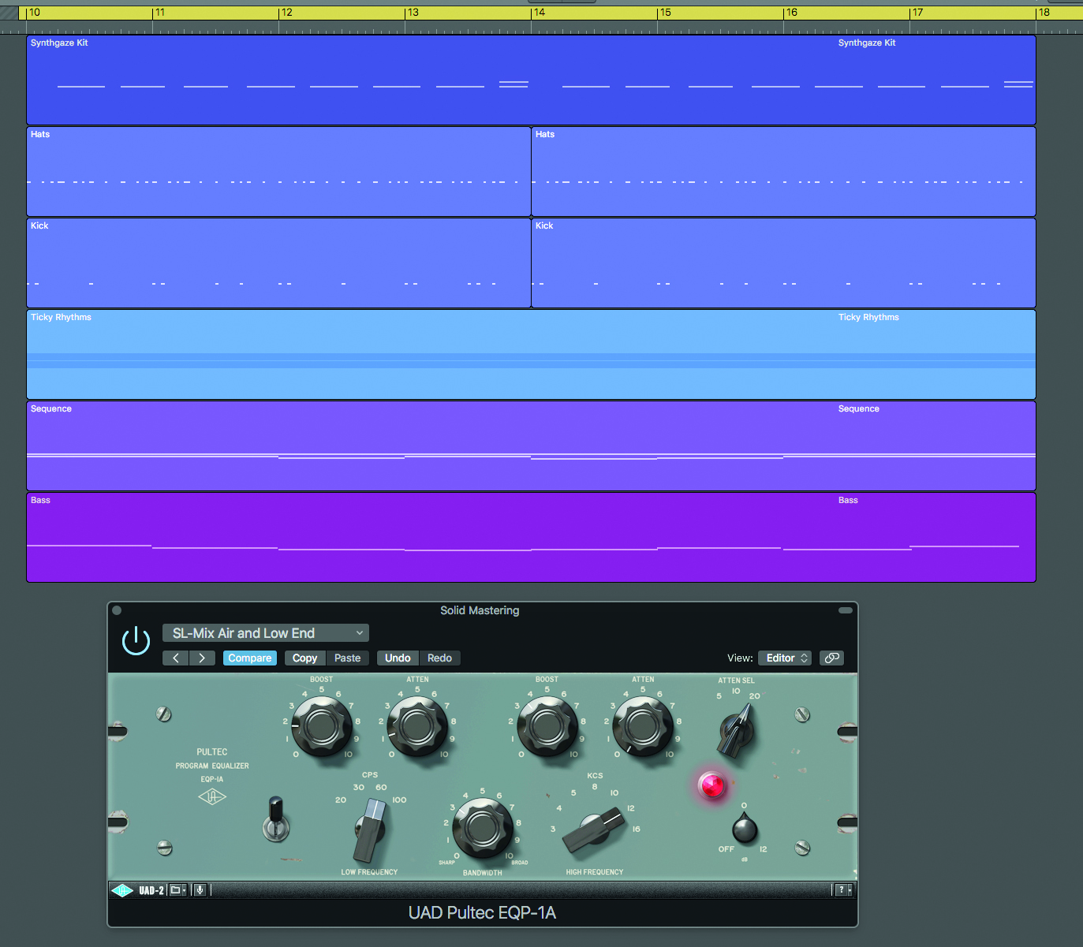Viewport: 1083px width, 947px height.
Task: Select the first Kick region
Action: [x=278, y=263]
